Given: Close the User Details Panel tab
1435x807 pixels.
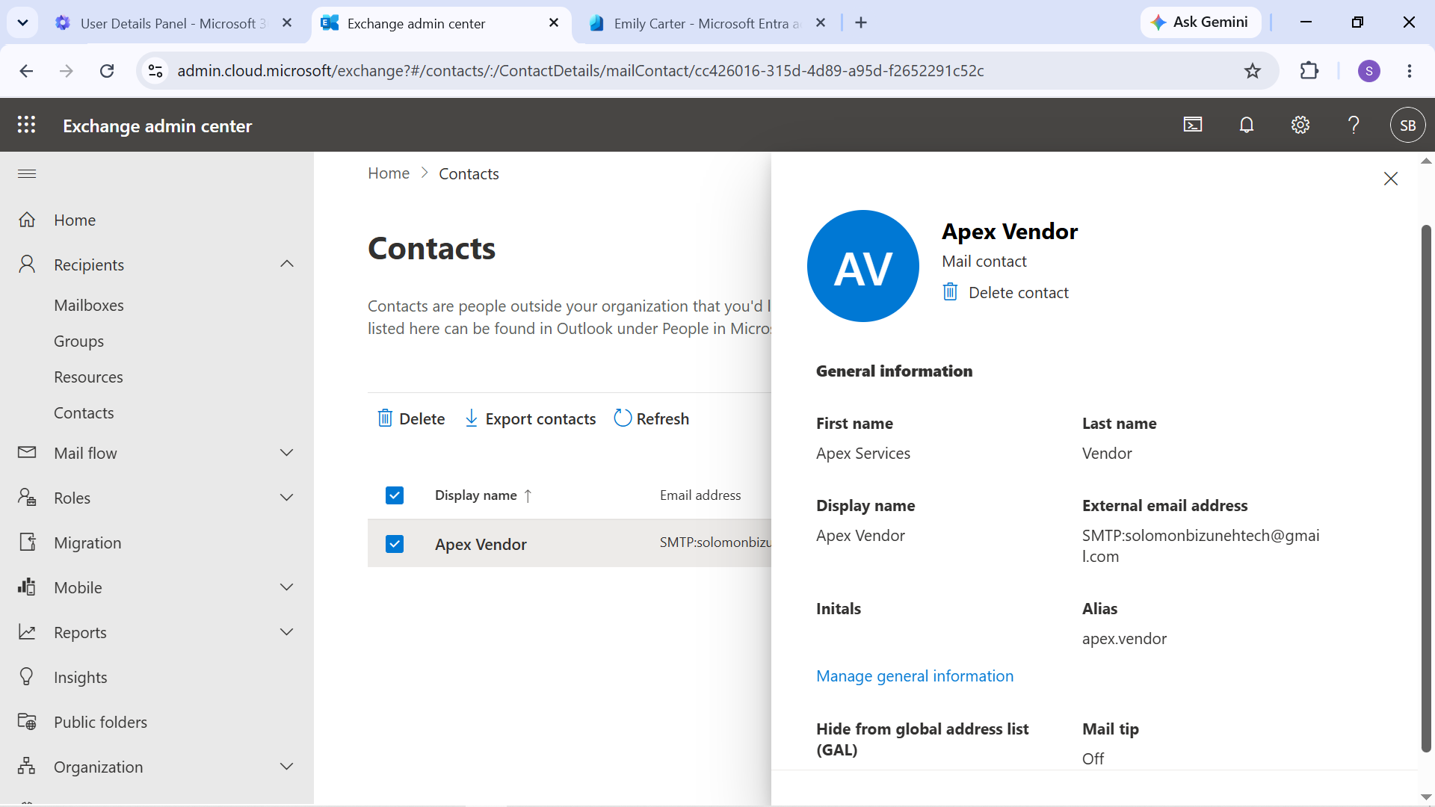Looking at the screenshot, I should 287,23.
